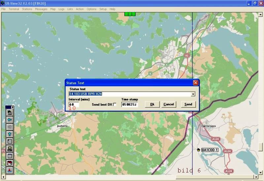Viewport: 264px width, 181px height.
Task: Close the Status Text dialog
Action: (195, 83)
